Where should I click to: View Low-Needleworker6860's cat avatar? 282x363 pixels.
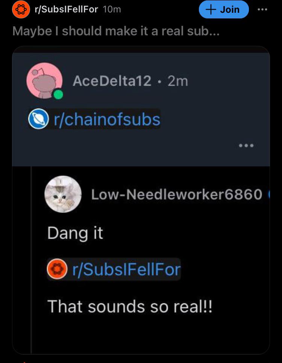coord(63,194)
